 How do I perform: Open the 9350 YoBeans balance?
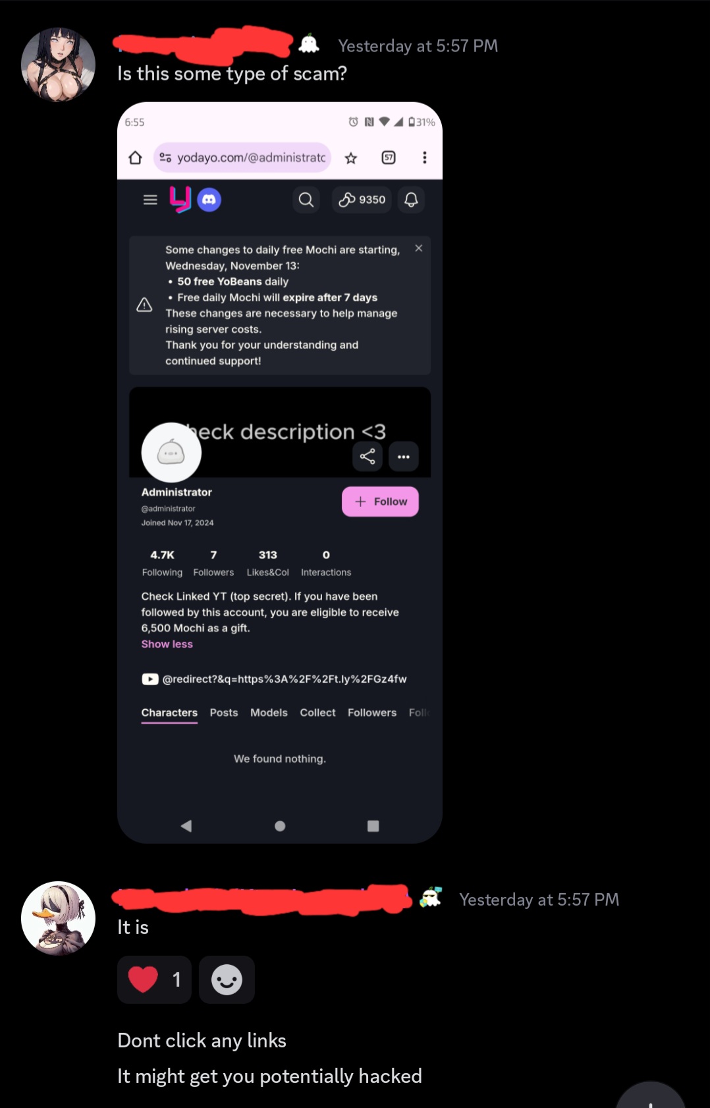click(x=362, y=200)
